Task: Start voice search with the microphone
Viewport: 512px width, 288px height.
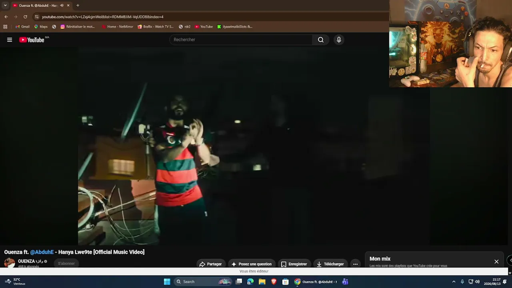Action: tap(339, 40)
